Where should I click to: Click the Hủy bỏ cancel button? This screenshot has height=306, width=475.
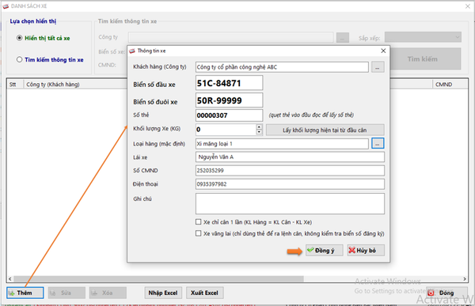(366, 251)
